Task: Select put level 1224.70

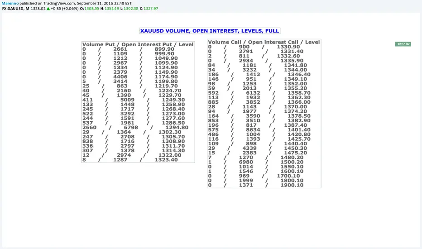Action: click(170, 91)
